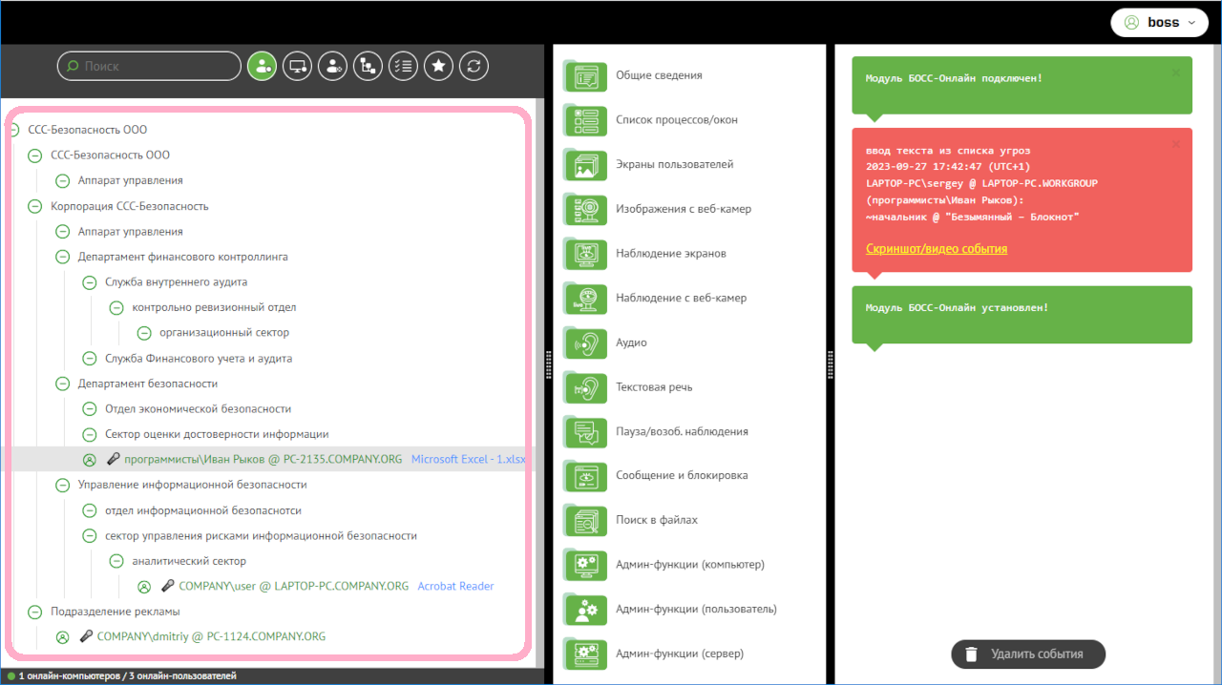Image resolution: width=1222 pixels, height=685 pixels.
Task: Toggle the computer monitor filter icon
Action: 297,66
